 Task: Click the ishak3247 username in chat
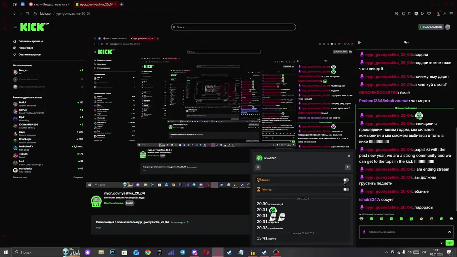point(369,200)
